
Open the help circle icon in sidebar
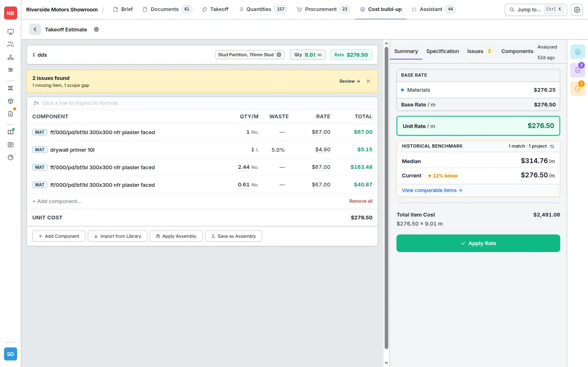click(11, 157)
